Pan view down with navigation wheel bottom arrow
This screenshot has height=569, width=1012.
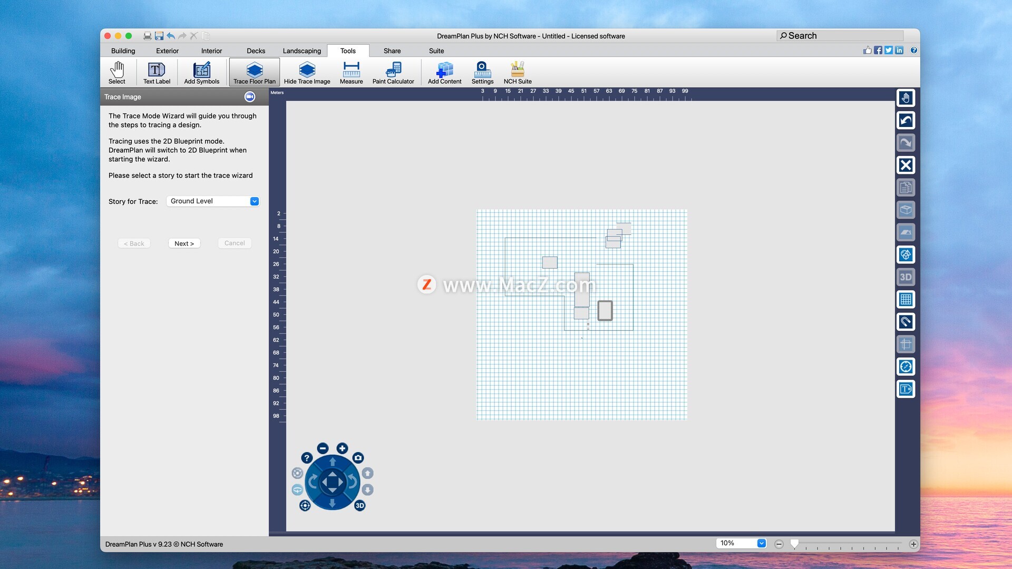coord(333,503)
